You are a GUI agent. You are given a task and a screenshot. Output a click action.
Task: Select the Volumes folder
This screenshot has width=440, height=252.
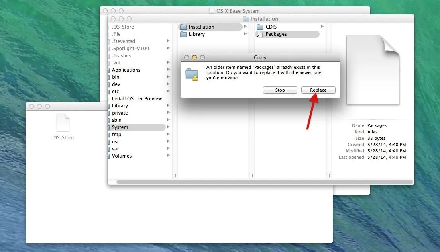click(122, 156)
